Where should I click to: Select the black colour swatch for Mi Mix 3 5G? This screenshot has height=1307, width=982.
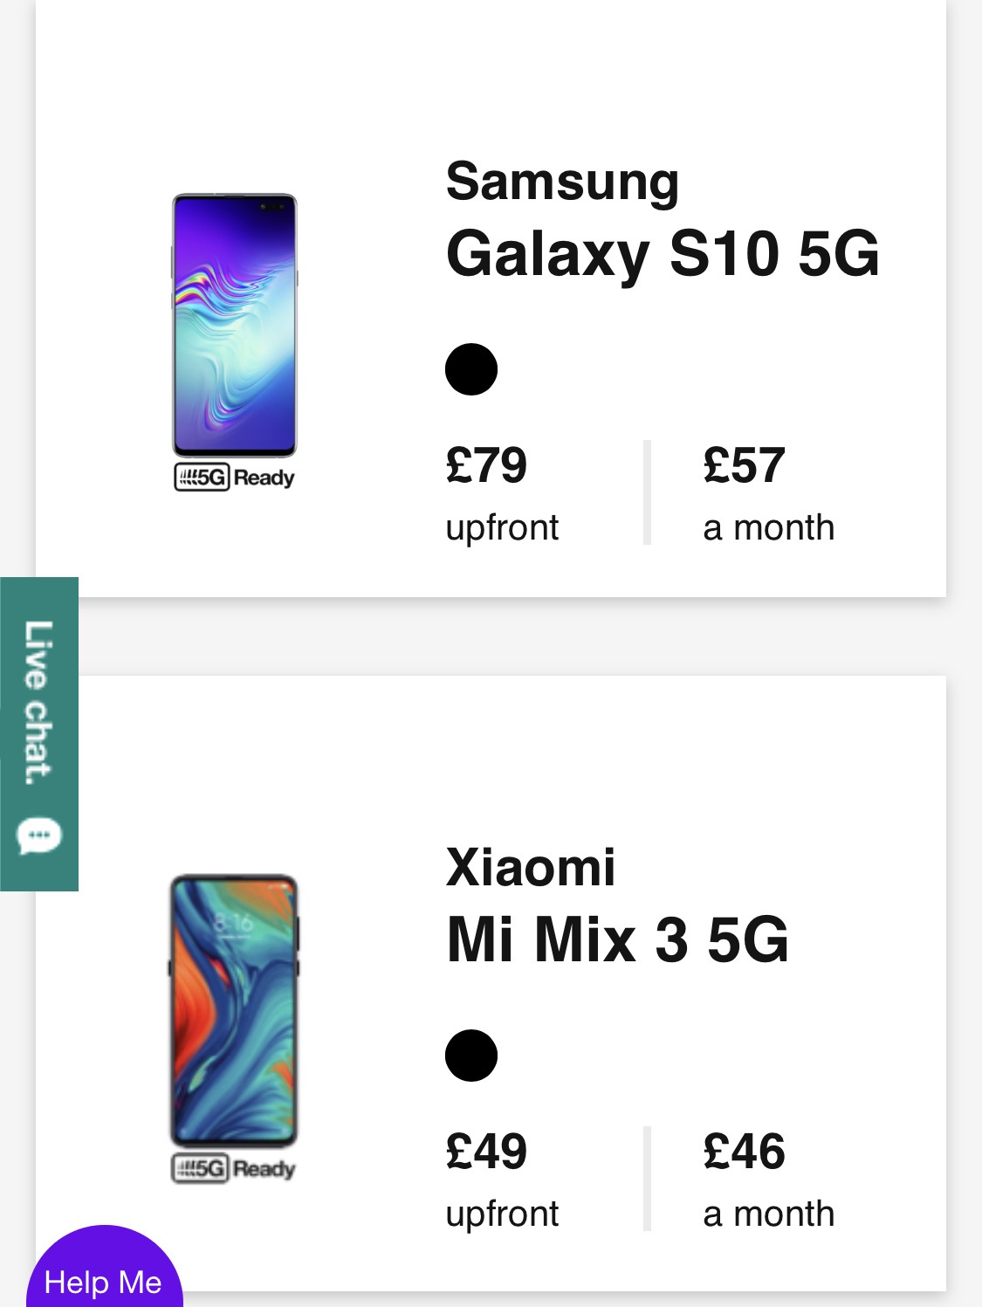pos(471,1056)
